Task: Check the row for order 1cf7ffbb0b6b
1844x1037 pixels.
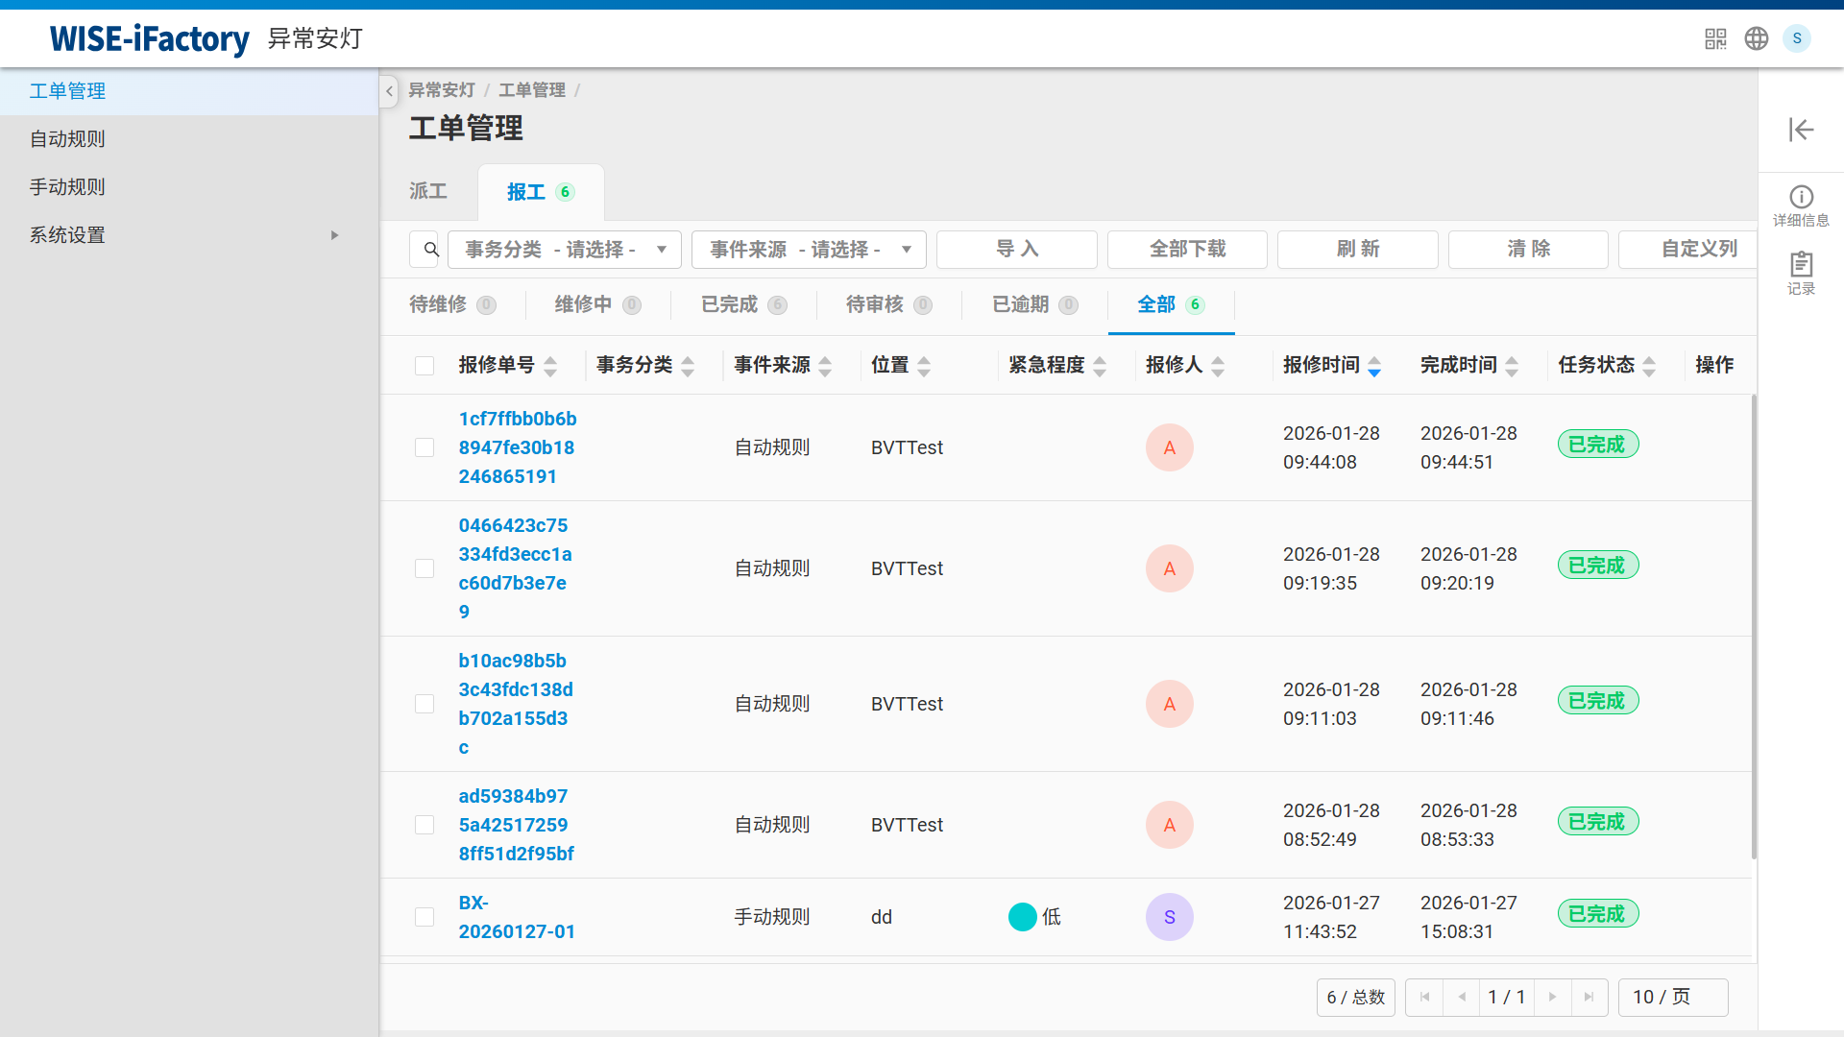Action: coord(425,447)
